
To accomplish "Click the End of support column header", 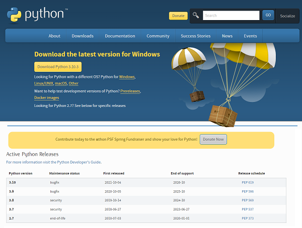I will coord(182,173).
